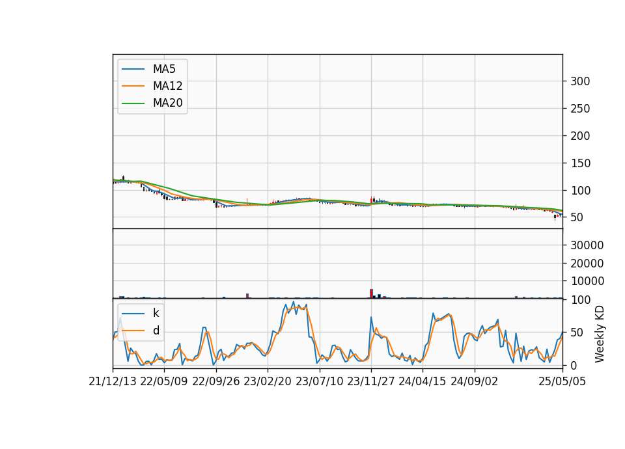Image resolution: width=625 pixels, height=449 pixels.
Task: Select the d line legend label
Action: click(x=156, y=331)
